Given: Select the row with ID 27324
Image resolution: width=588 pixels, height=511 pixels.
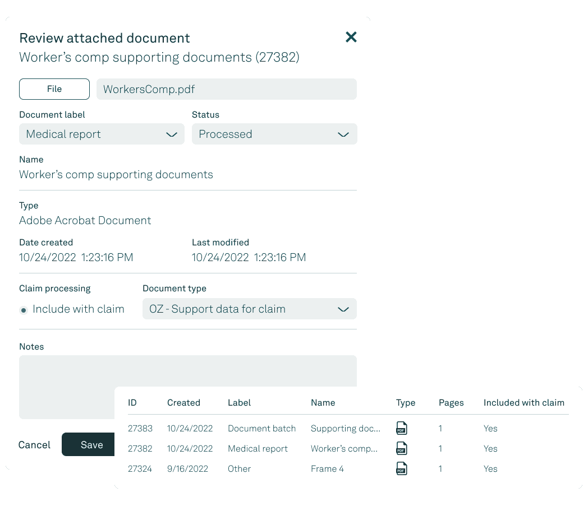Looking at the screenshot, I should [x=140, y=469].
